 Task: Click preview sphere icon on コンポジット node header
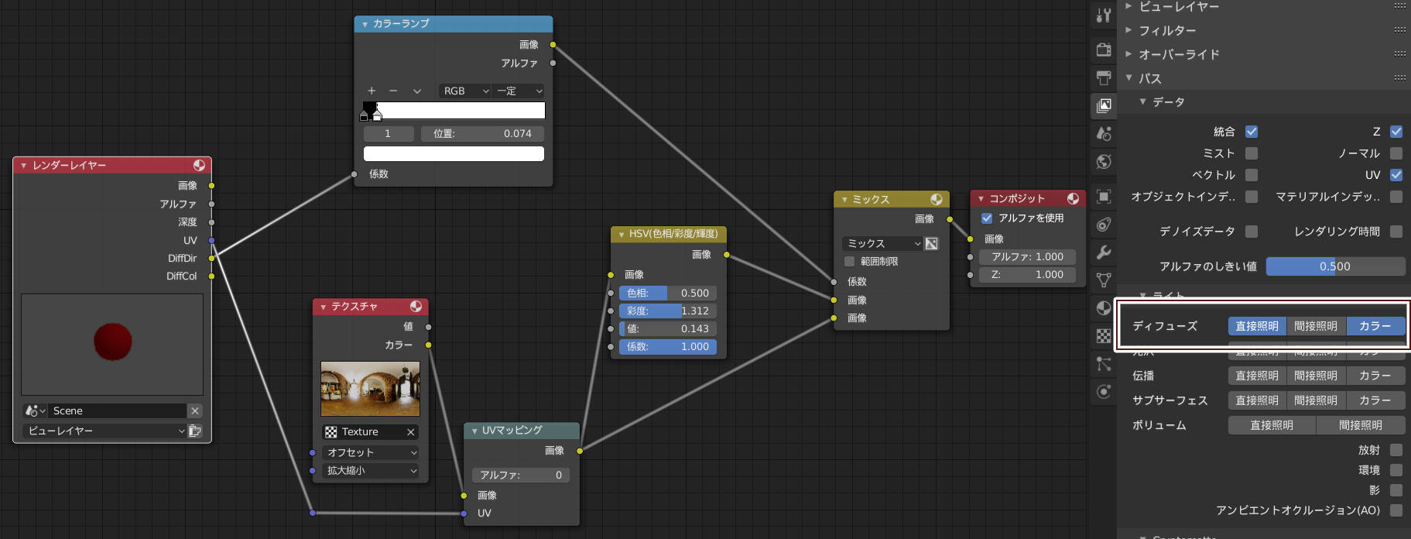tap(1073, 198)
